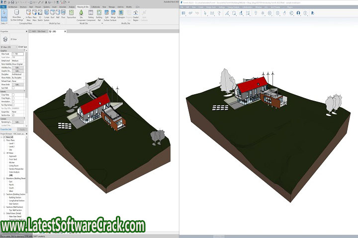Collapse the Elevations (Building Elevation) node
The image size is (358, 238).
(4, 178)
